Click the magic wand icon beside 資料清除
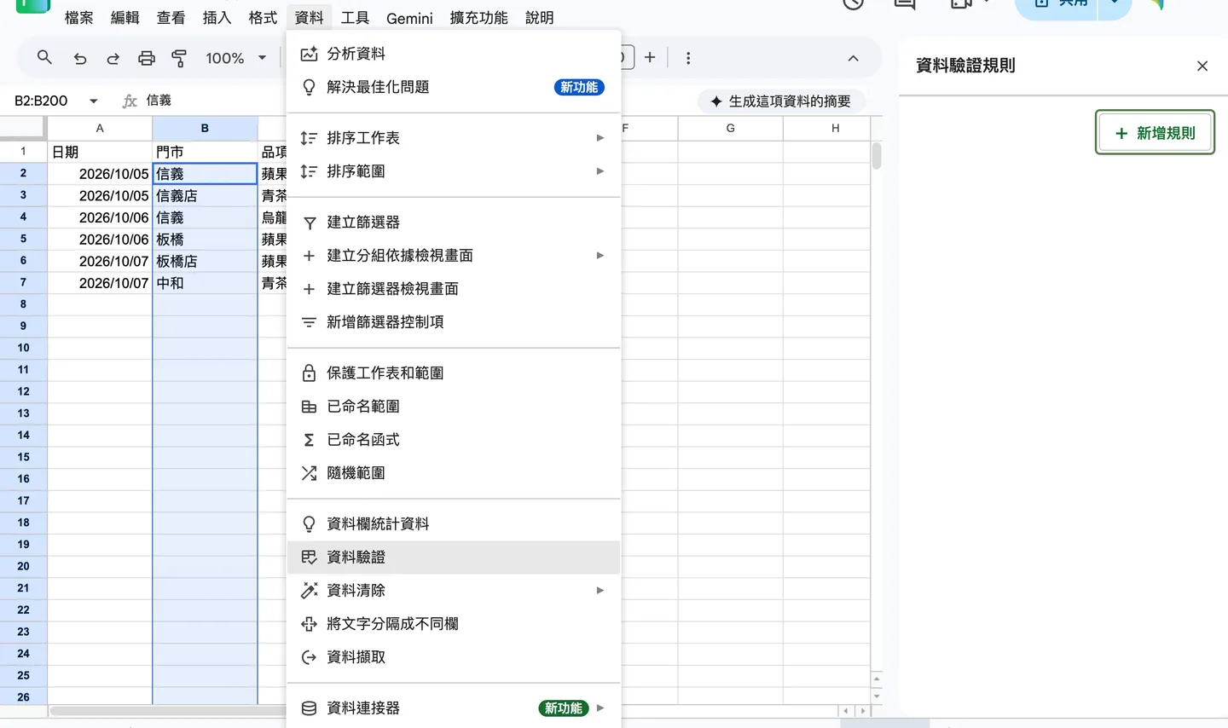This screenshot has width=1228, height=728. (x=310, y=590)
